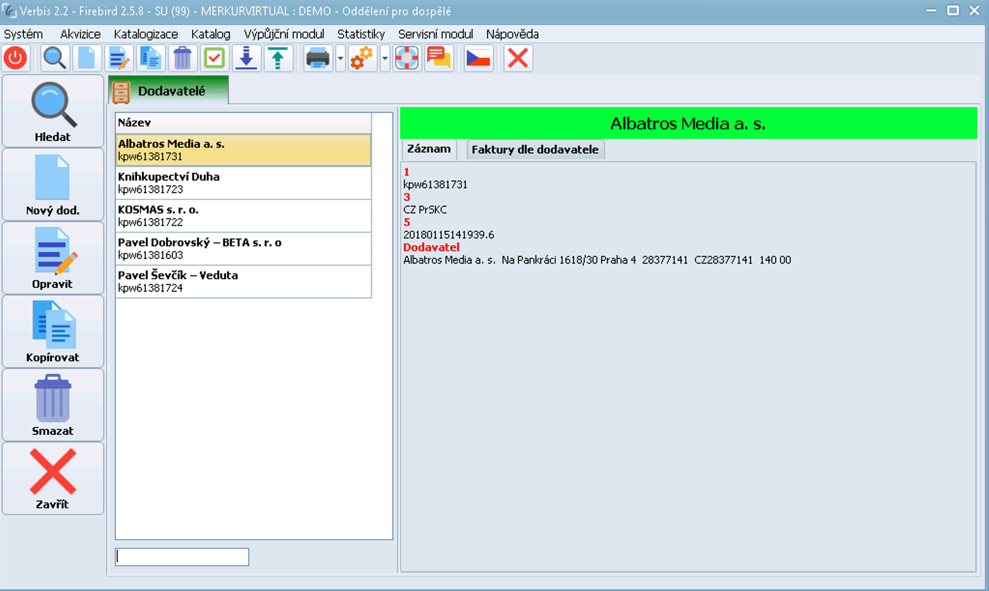Click the red power icon in toolbar

point(15,58)
